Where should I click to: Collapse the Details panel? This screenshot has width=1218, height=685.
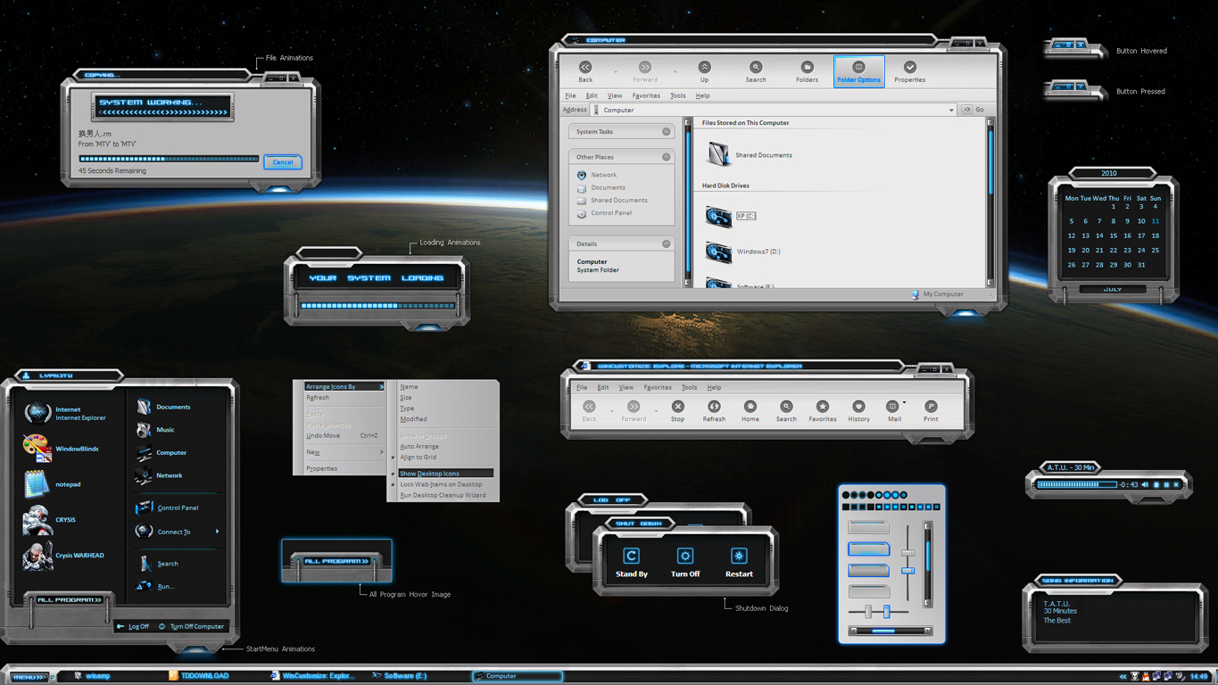666,243
